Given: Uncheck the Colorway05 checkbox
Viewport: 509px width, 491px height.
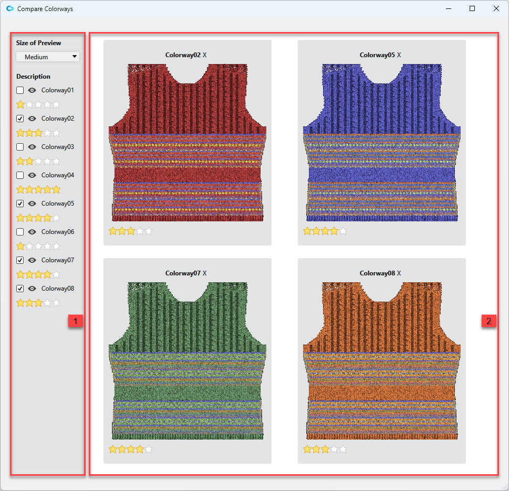Looking at the screenshot, I should coord(20,204).
